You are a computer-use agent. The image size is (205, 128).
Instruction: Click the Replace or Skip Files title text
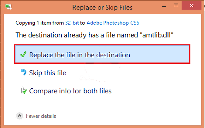[x=102, y=7]
